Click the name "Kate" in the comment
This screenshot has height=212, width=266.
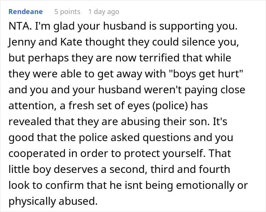71,42
